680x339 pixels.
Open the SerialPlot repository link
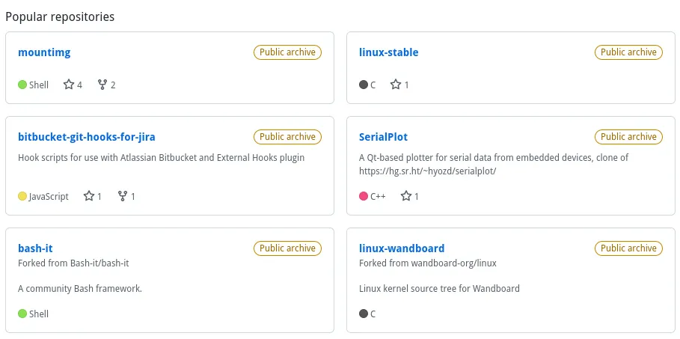pyautogui.click(x=383, y=137)
